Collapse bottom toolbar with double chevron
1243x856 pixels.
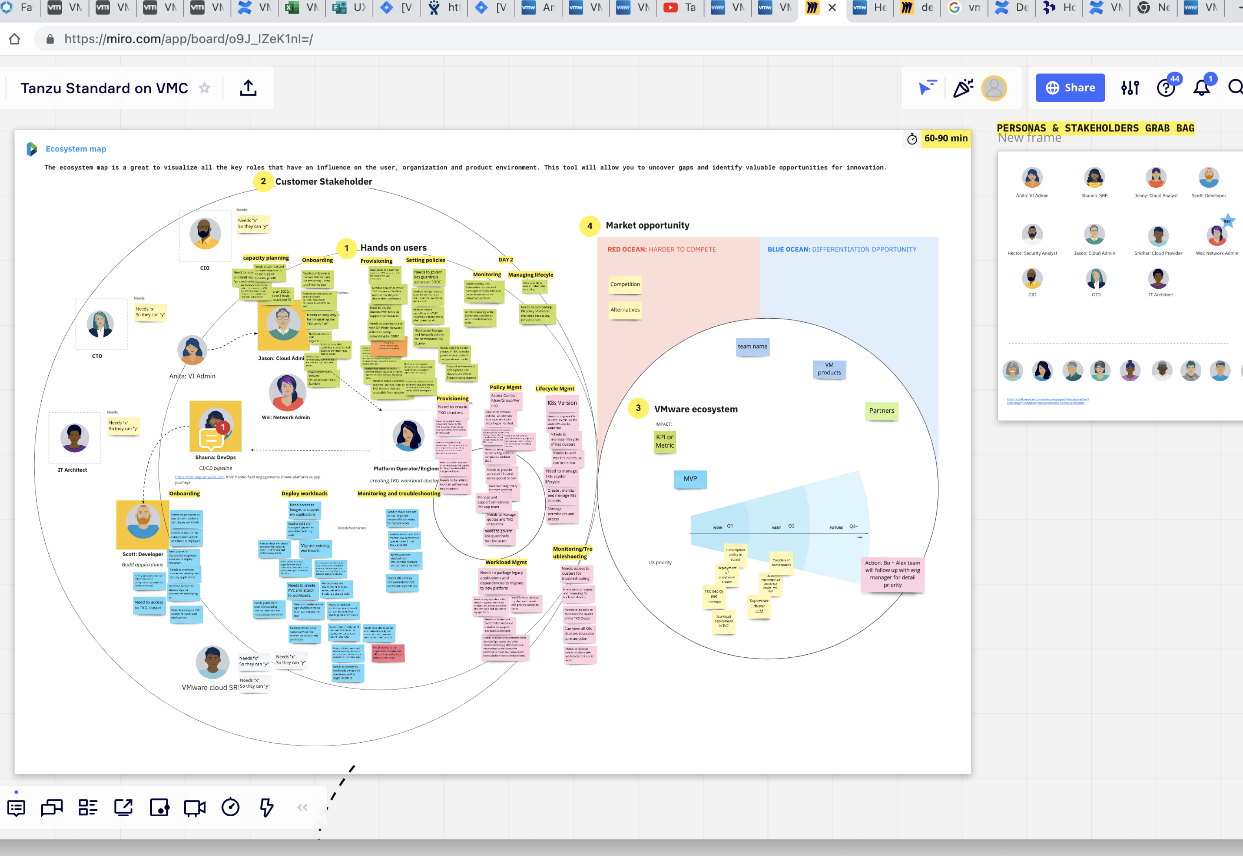coord(302,808)
